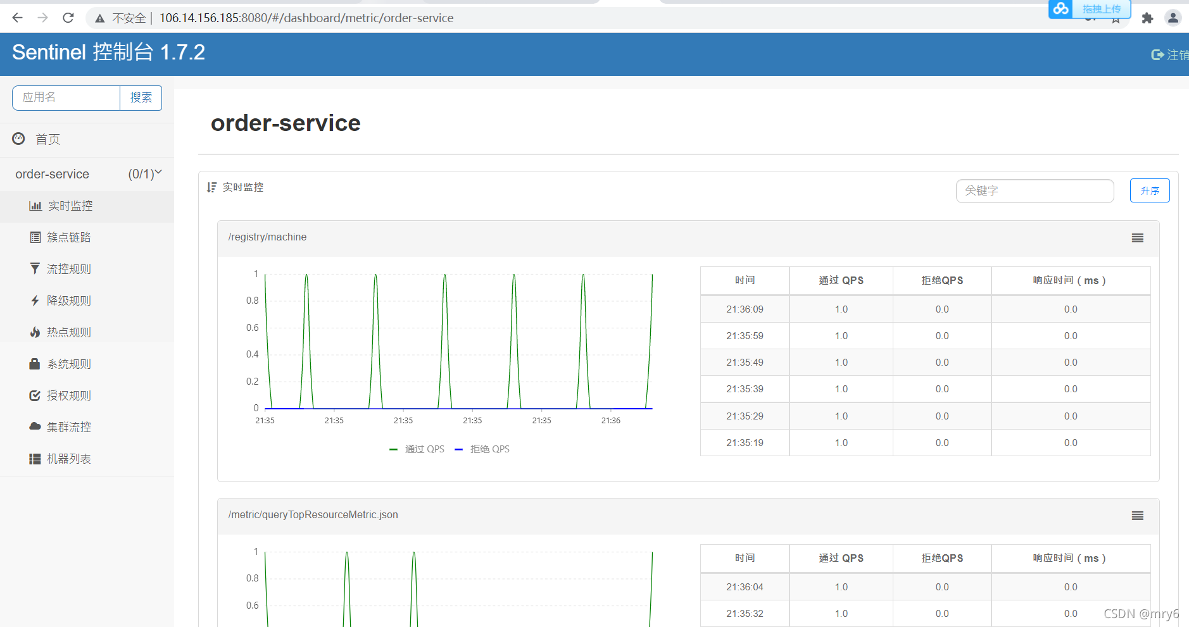Click the 21:35:49 time cell
Viewport: 1189px width, 627px height.
[x=745, y=363]
